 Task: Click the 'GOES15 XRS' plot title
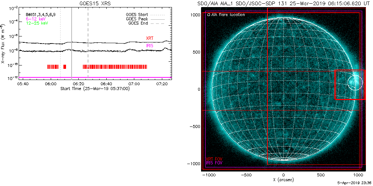click(95, 3)
